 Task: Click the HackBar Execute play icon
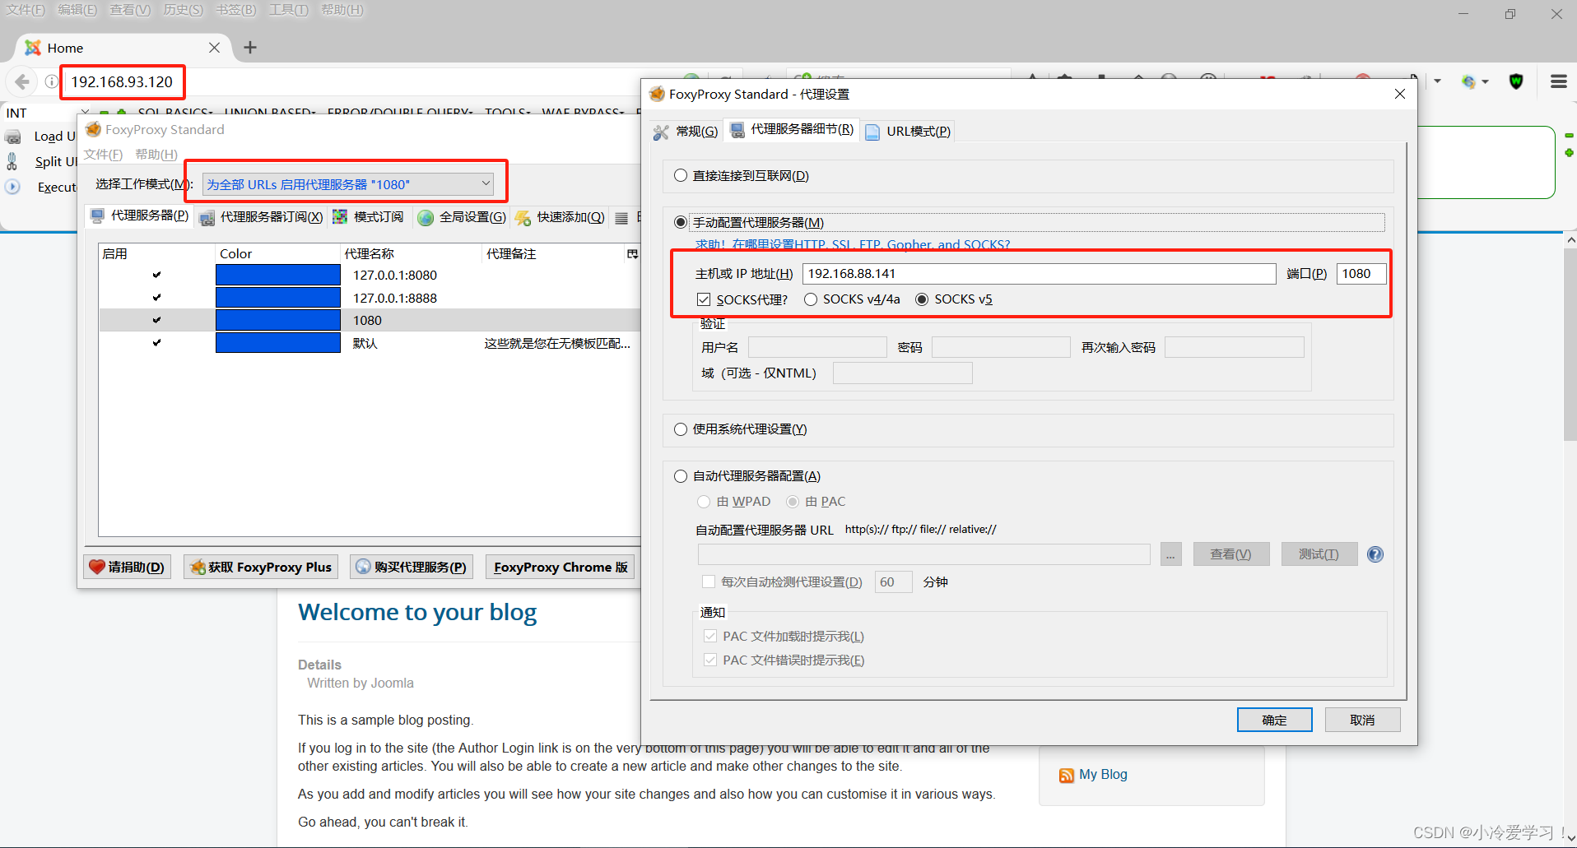(x=12, y=187)
